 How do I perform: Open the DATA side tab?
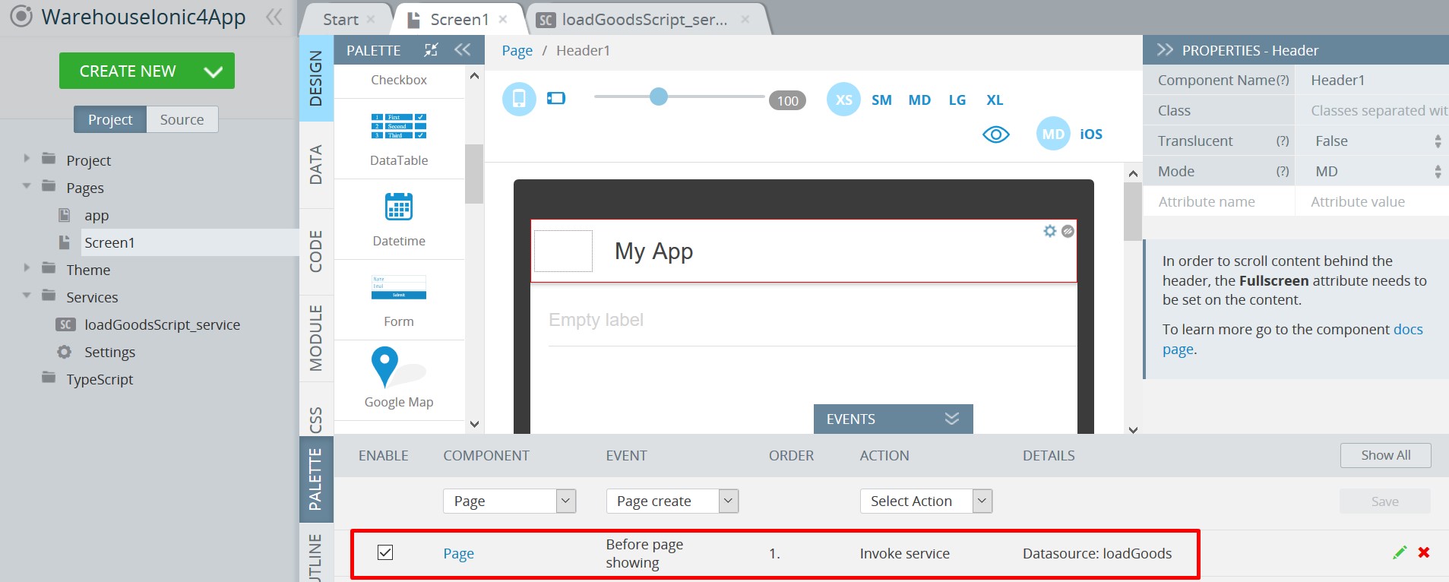(316, 165)
